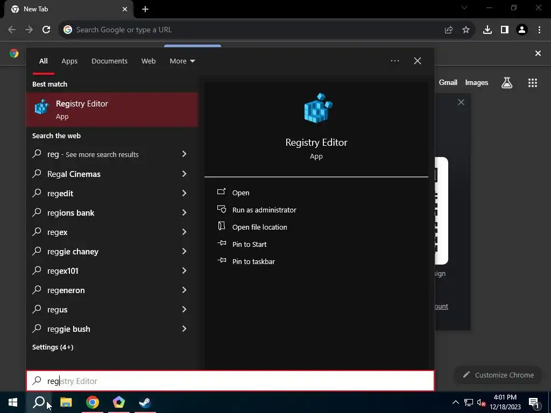Open a new Chrome tab with plus button
The image size is (551, 413).
coord(145,9)
